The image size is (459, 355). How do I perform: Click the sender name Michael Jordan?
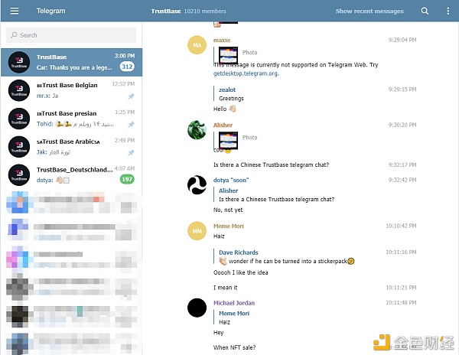click(x=234, y=303)
